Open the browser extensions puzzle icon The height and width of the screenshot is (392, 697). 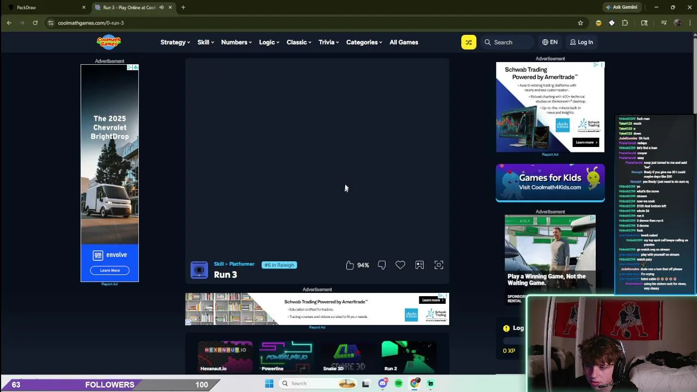click(x=625, y=23)
